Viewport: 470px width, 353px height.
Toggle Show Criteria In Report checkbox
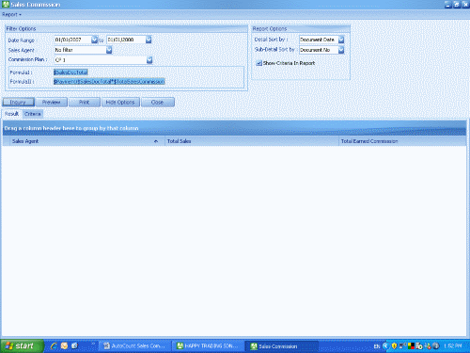point(258,63)
